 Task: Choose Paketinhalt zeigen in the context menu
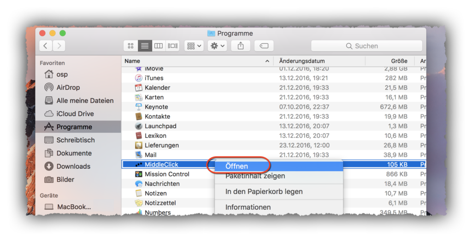tap(279, 176)
